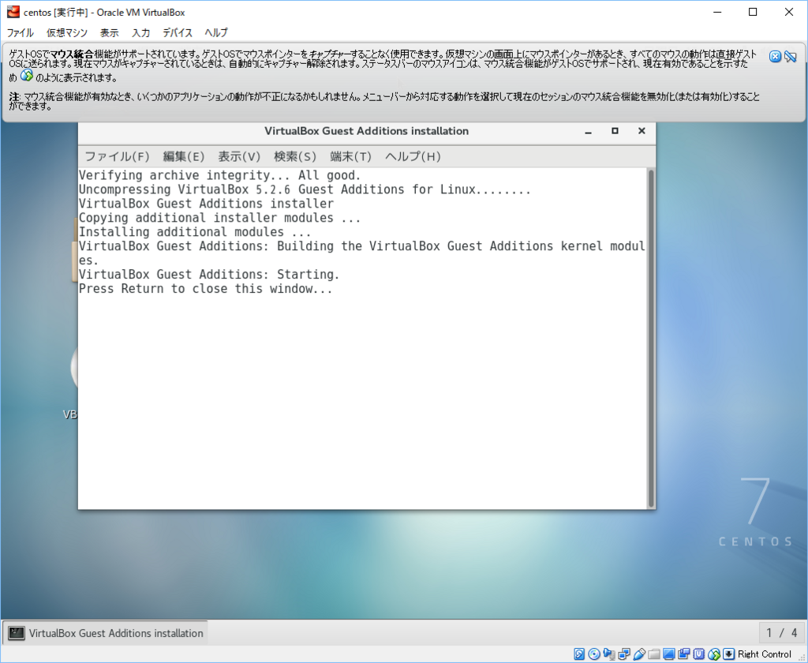
Task: Click the terminal icon in the taskbar
Action: pos(17,633)
